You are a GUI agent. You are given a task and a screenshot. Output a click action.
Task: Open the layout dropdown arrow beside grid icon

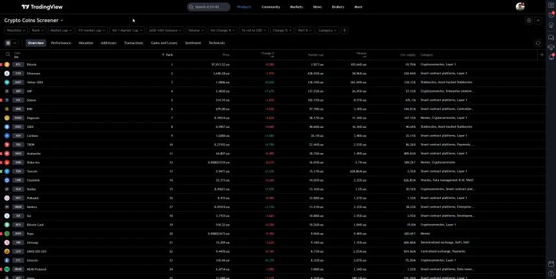tap(14, 43)
